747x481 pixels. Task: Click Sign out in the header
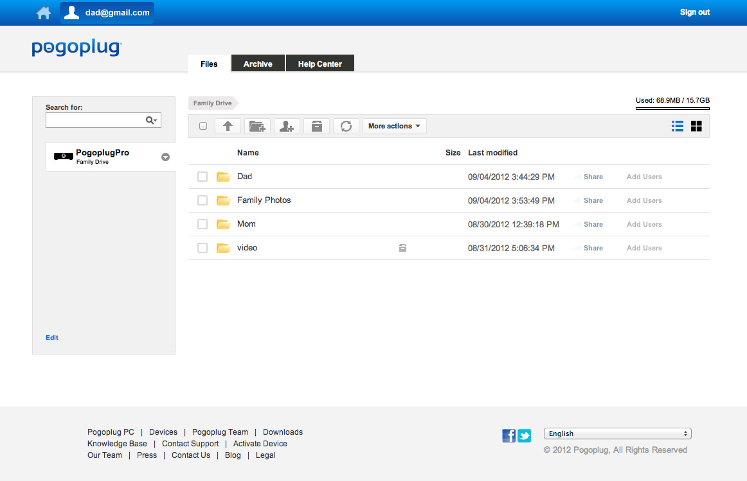pos(694,12)
